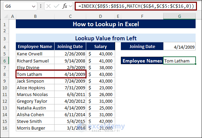Select the 'Elsy Divine' cell
Image resolution: width=202 pixels, height=138 pixels.
(x=35, y=67)
